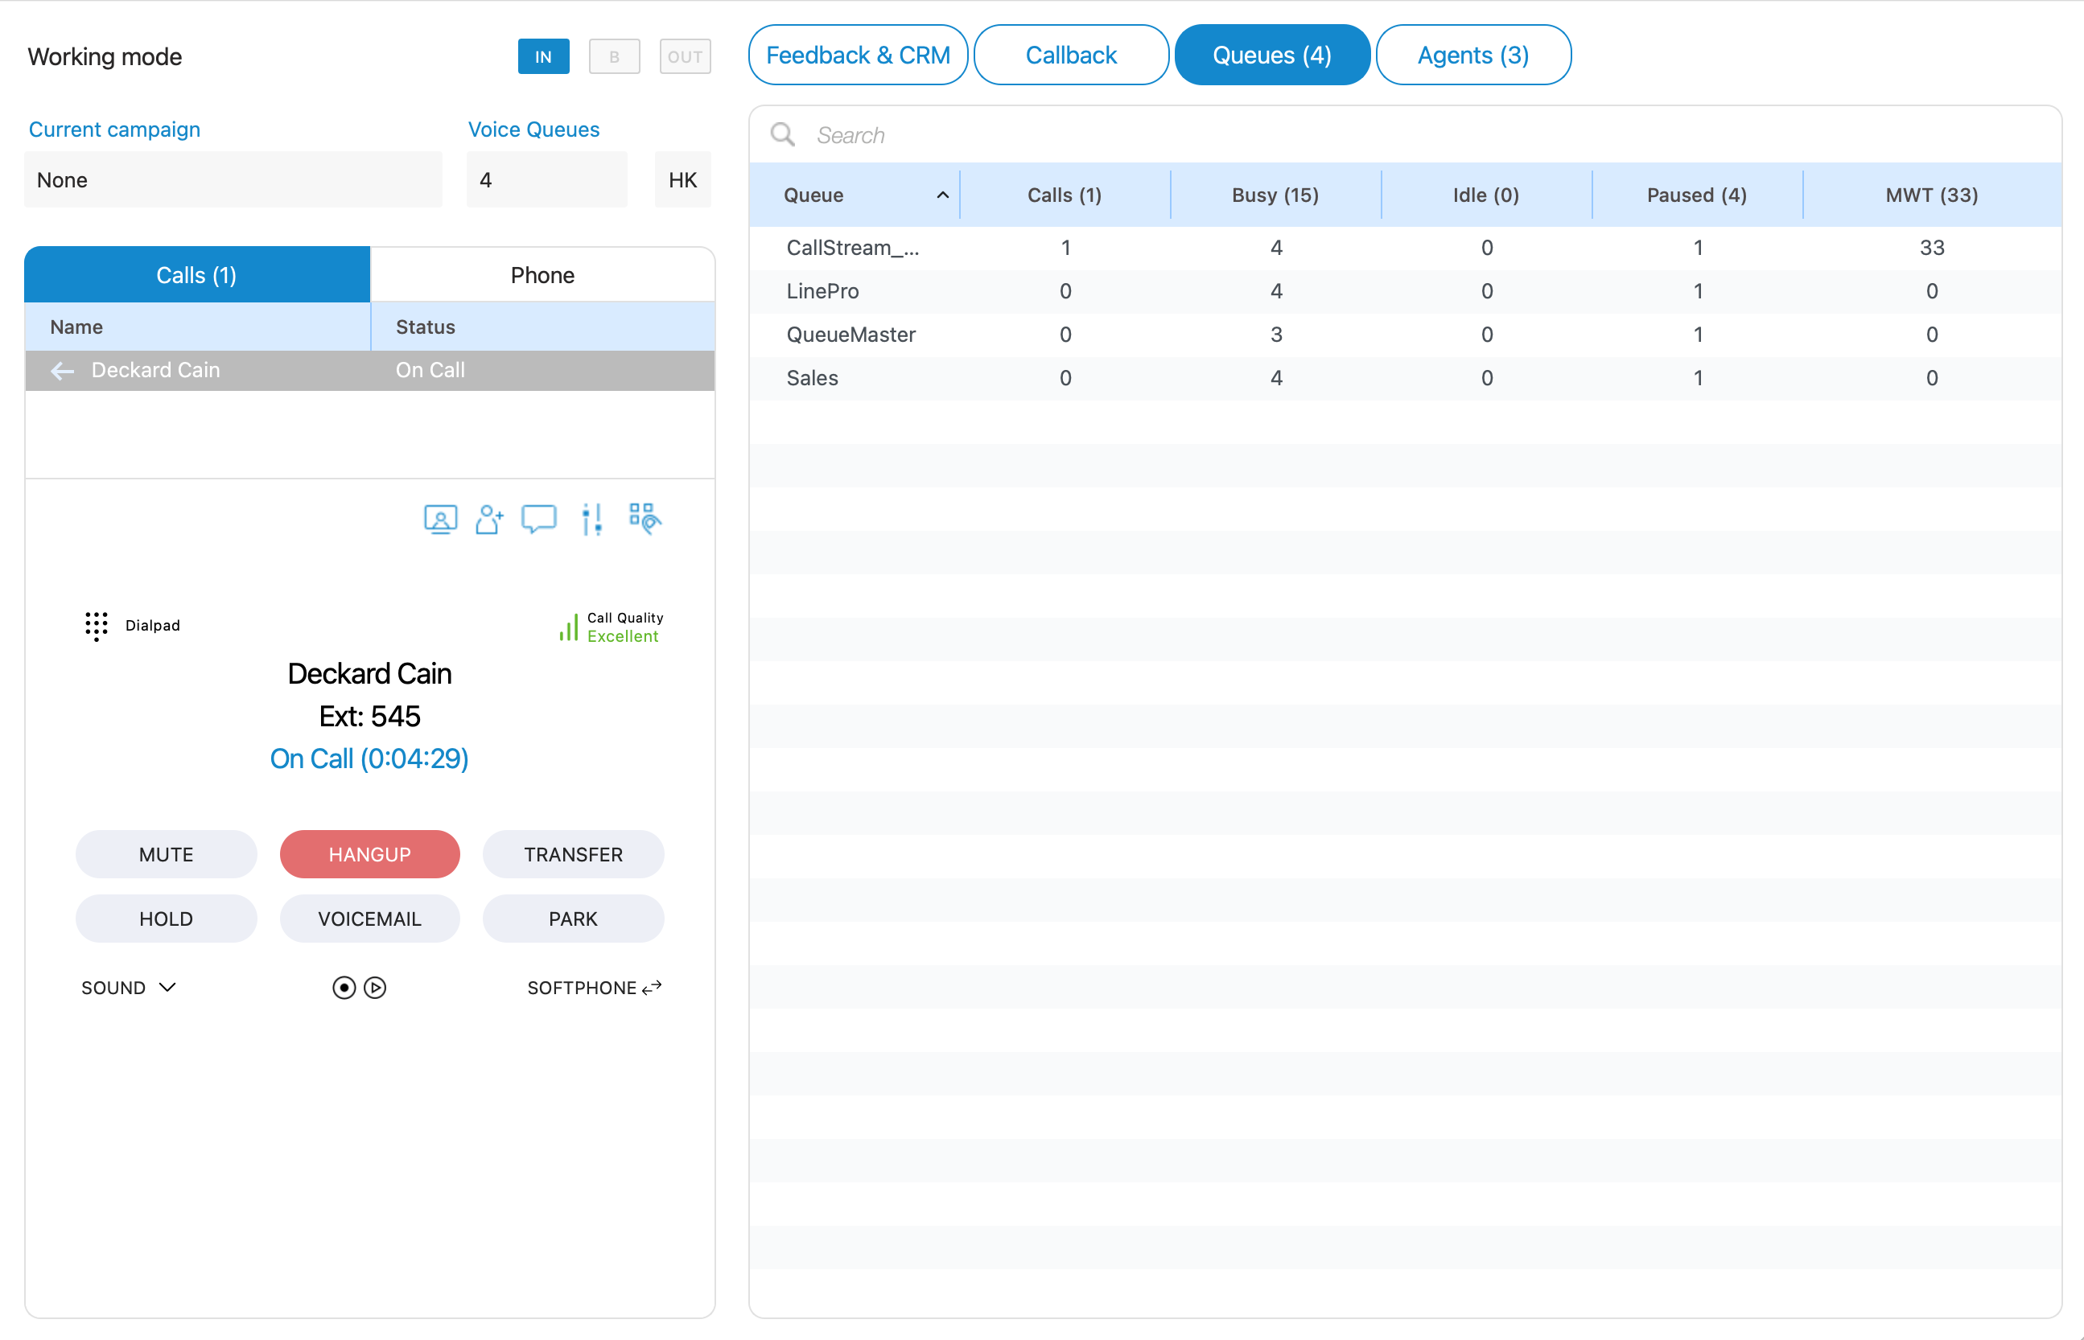
Task: Click the add participant icon
Action: click(489, 520)
